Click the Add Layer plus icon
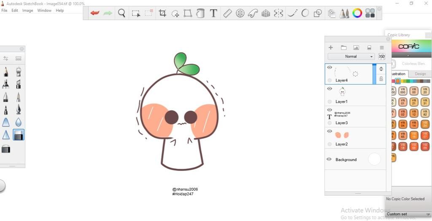Image resolution: width=432 pixels, height=221 pixels. [x=331, y=48]
